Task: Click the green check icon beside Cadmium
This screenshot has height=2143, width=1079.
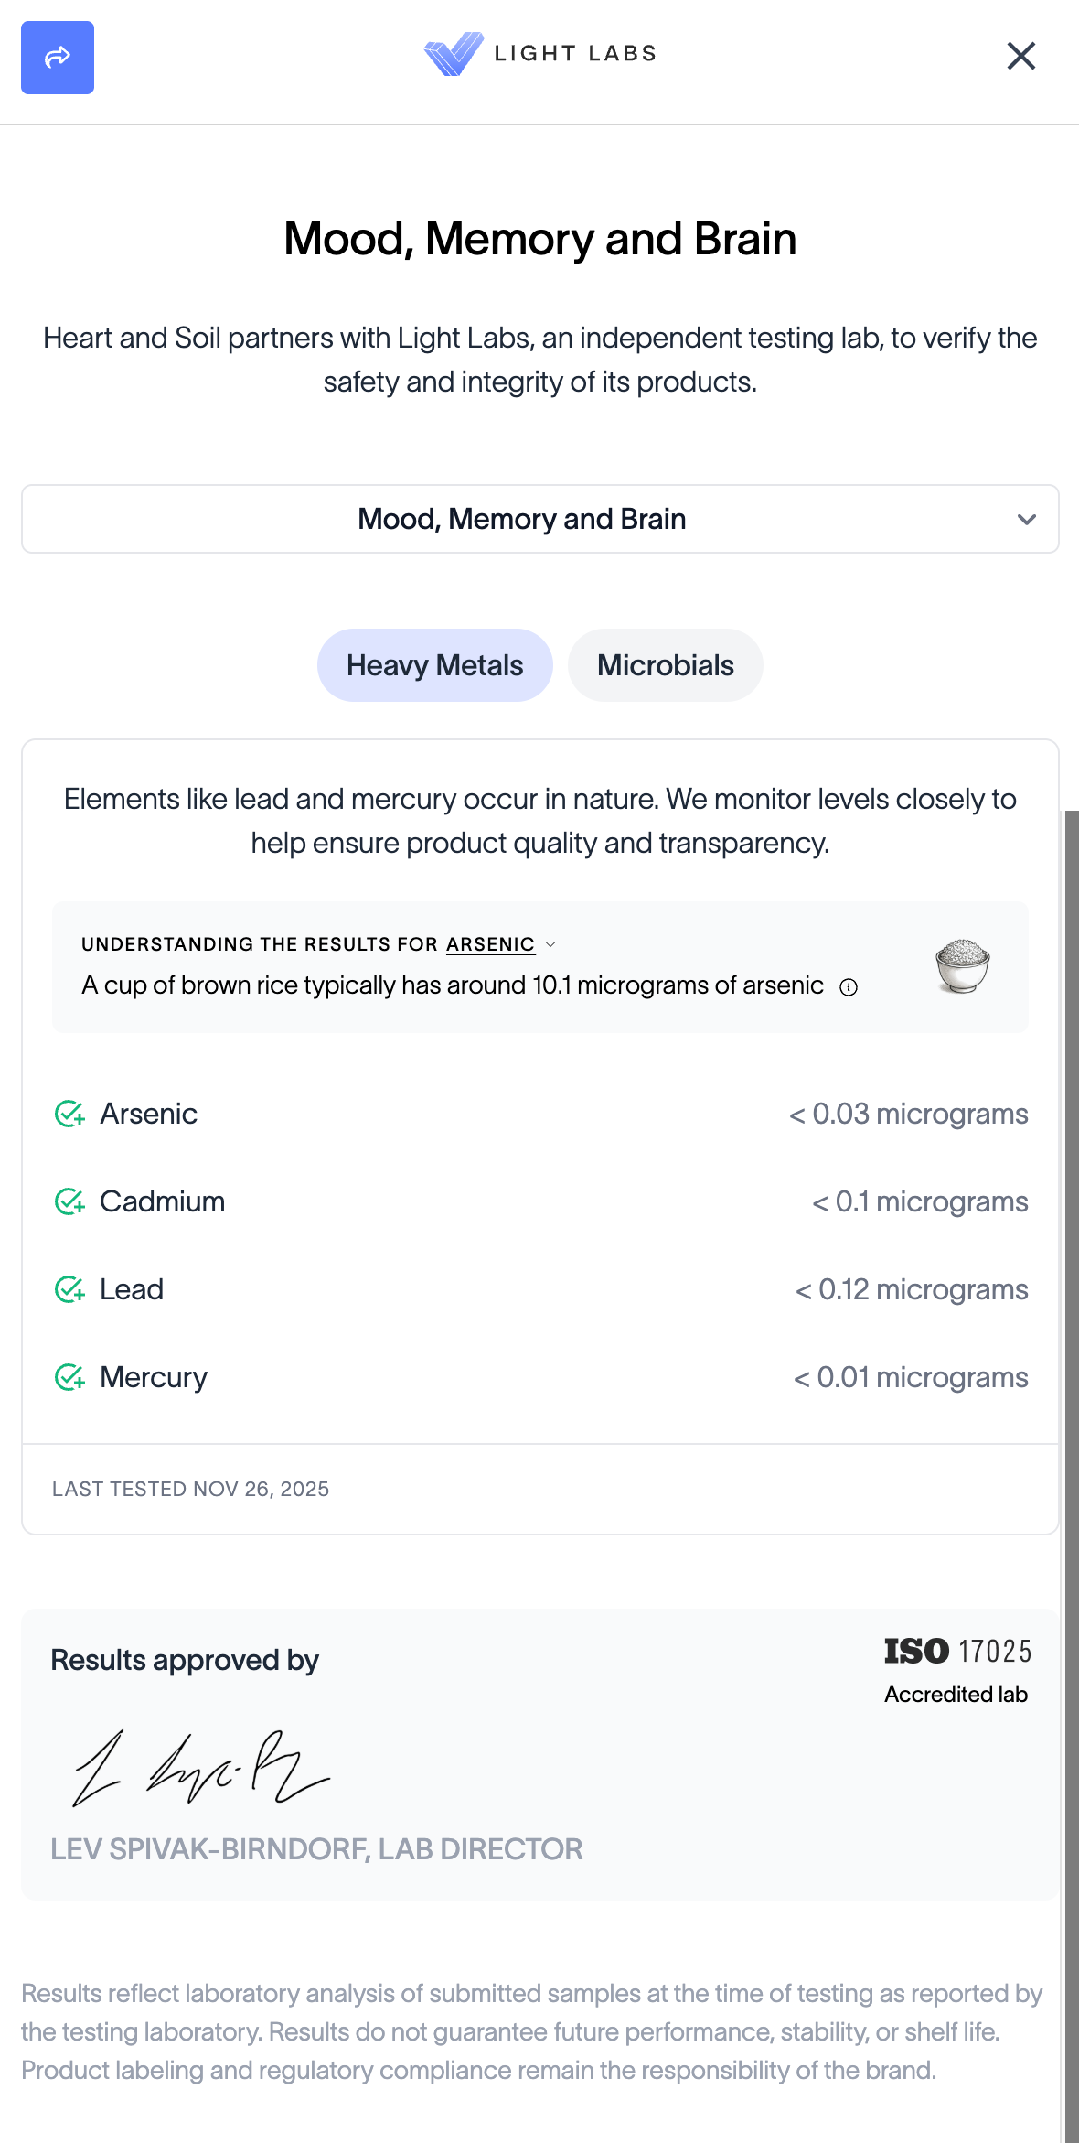Action: click(69, 1201)
